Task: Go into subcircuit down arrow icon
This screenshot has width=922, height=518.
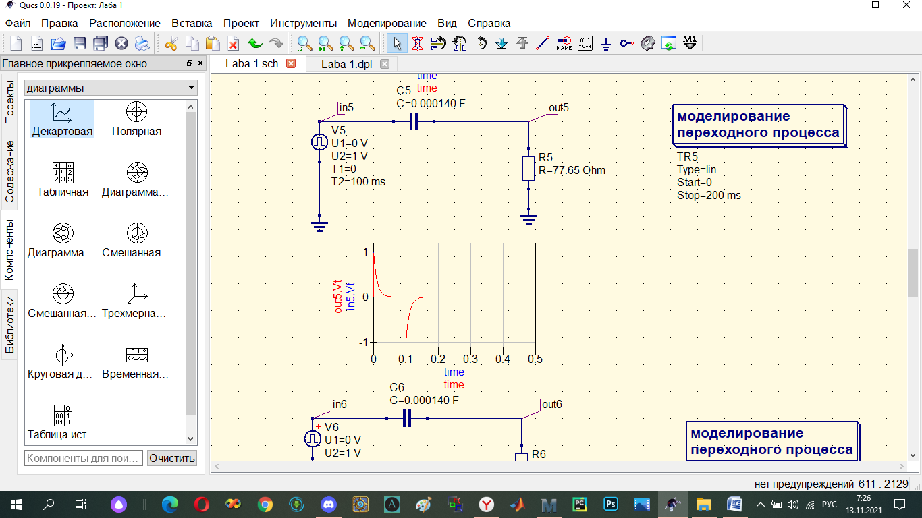Action: coord(501,44)
